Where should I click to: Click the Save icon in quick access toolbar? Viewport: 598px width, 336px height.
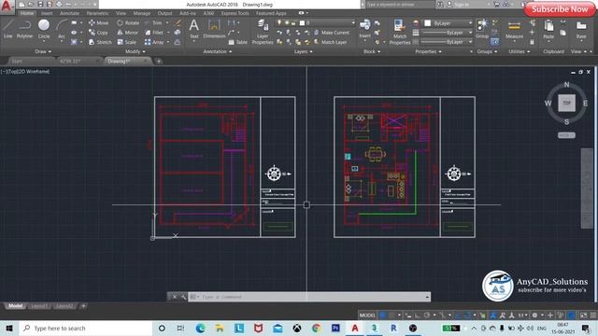coord(40,5)
